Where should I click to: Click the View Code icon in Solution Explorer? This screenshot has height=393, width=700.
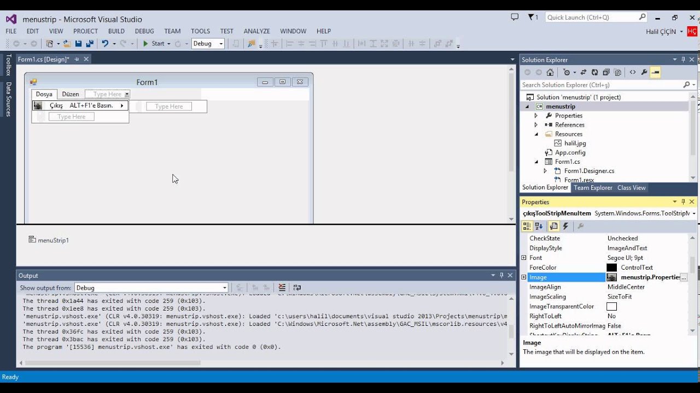coord(633,72)
